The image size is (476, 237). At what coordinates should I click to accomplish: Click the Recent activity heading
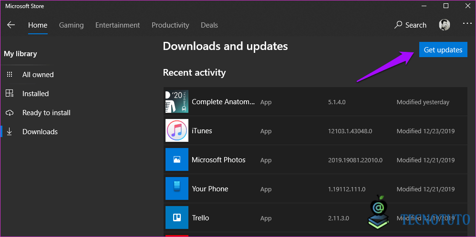pyautogui.click(x=194, y=73)
